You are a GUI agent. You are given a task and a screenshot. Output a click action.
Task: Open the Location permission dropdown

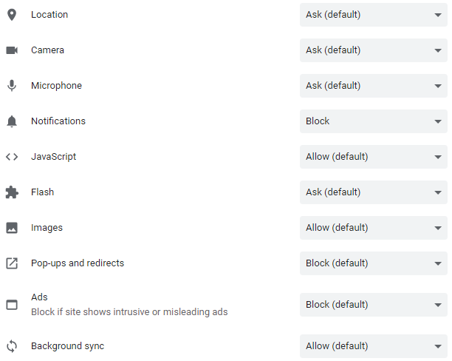pos(373,15)
